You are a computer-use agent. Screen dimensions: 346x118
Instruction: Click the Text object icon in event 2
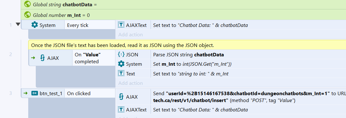coord(121,74)
